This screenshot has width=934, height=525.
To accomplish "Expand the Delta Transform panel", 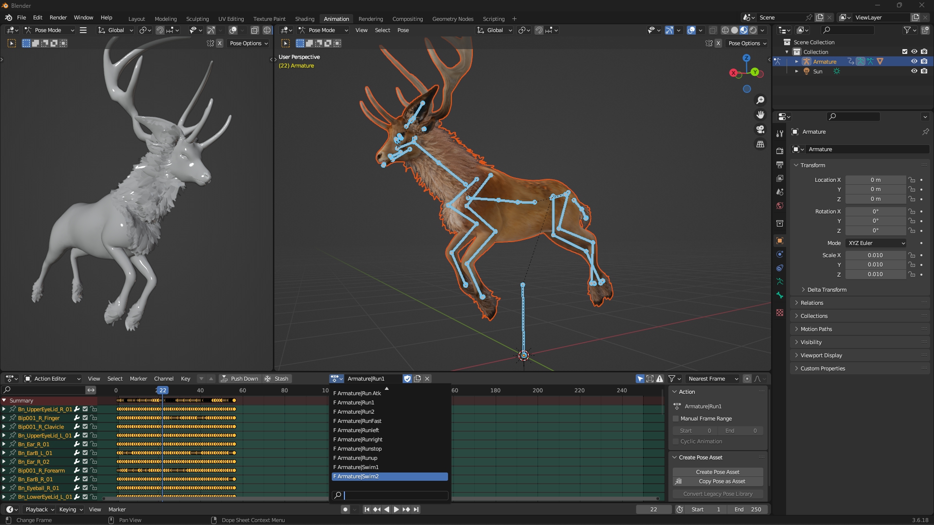I will click(x=826, y=290).
